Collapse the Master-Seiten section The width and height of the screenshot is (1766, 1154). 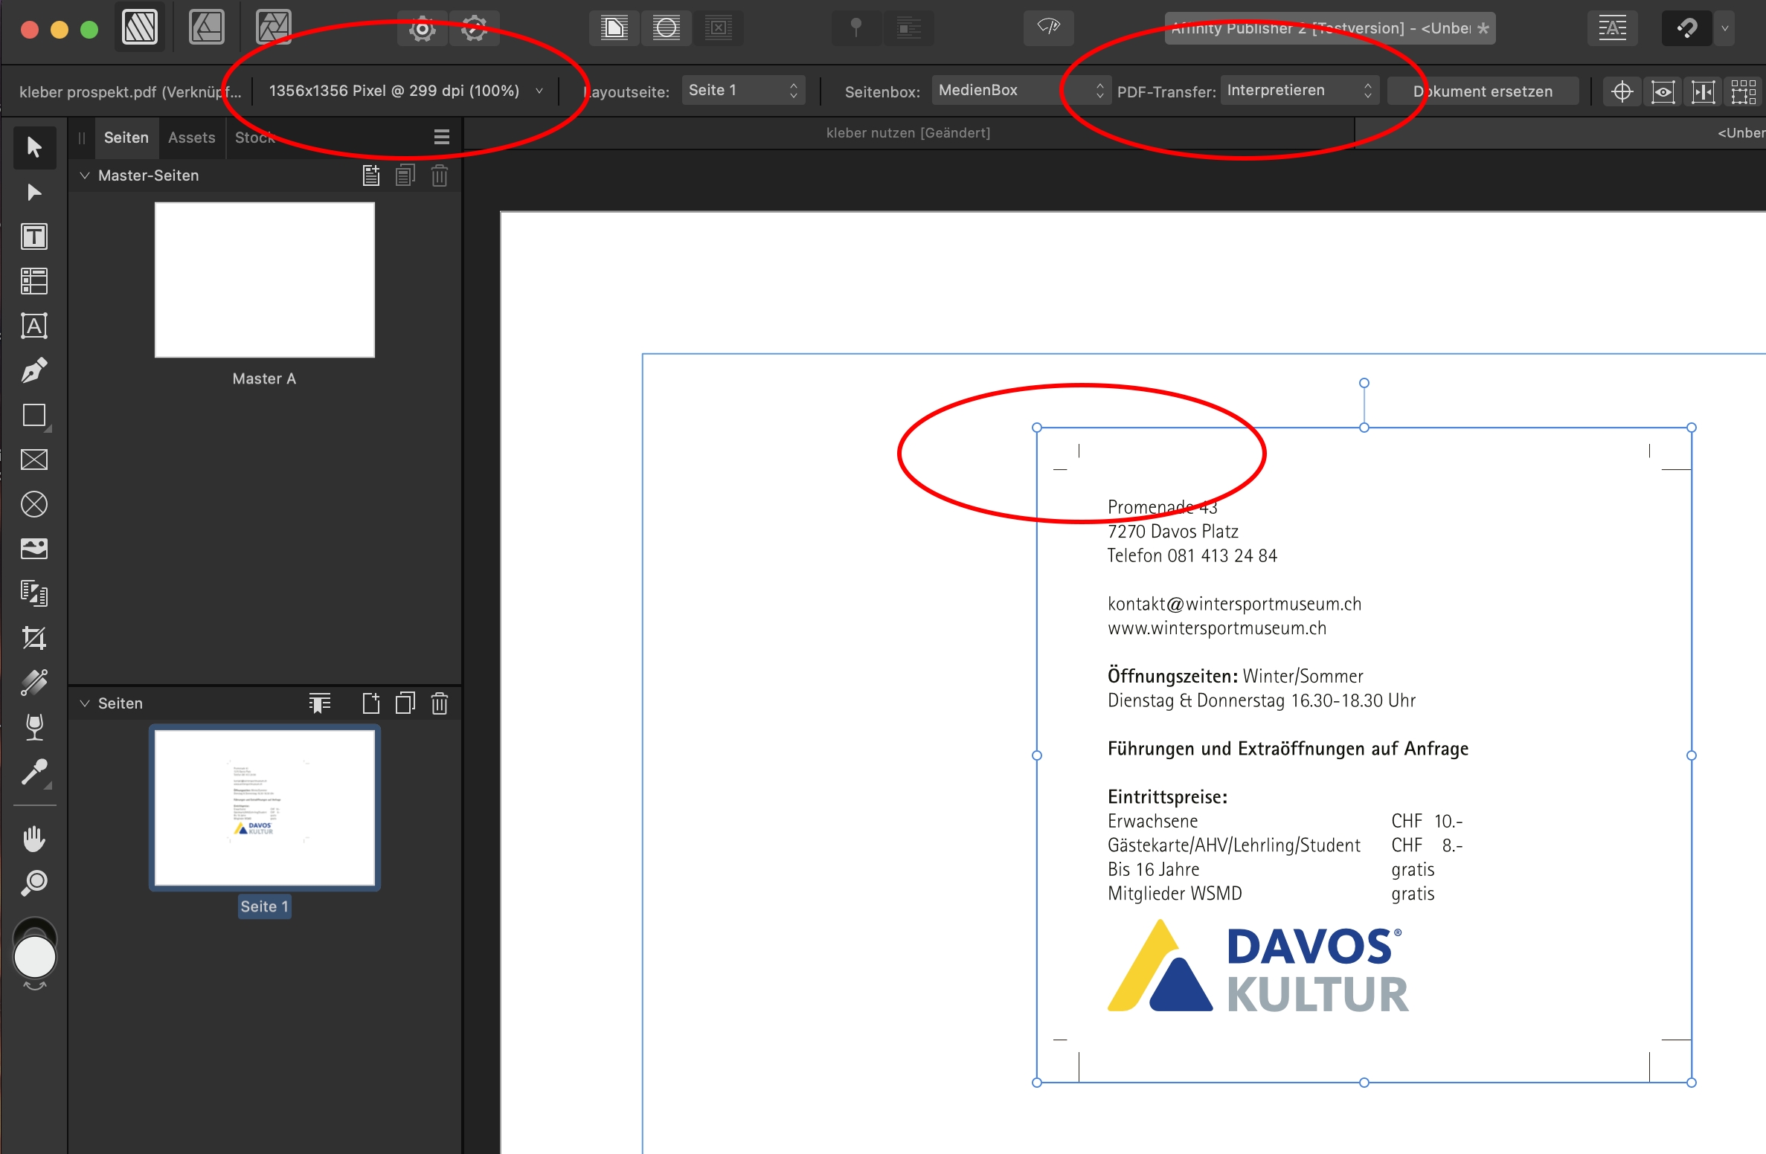(x=85, y=175)
